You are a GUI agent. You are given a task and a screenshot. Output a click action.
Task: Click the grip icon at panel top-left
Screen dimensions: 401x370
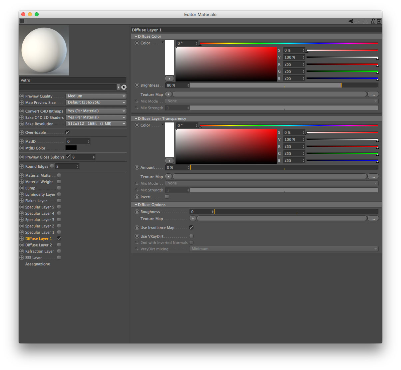[x=22, y=21]
